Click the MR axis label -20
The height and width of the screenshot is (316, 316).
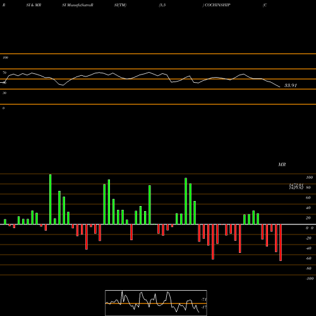coord(308,238)
